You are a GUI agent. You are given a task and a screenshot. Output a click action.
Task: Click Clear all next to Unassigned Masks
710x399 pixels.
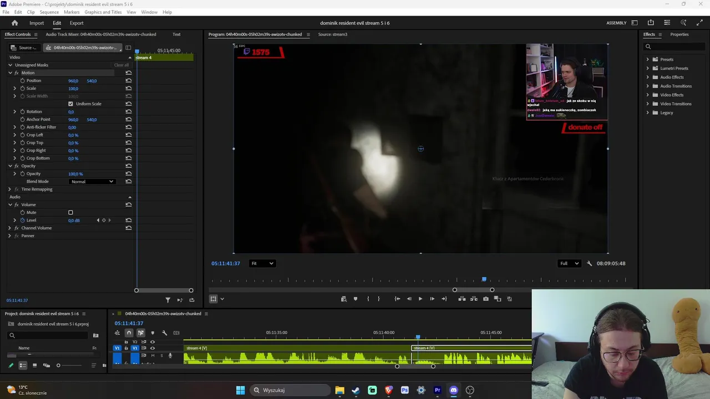click(121, 65)
